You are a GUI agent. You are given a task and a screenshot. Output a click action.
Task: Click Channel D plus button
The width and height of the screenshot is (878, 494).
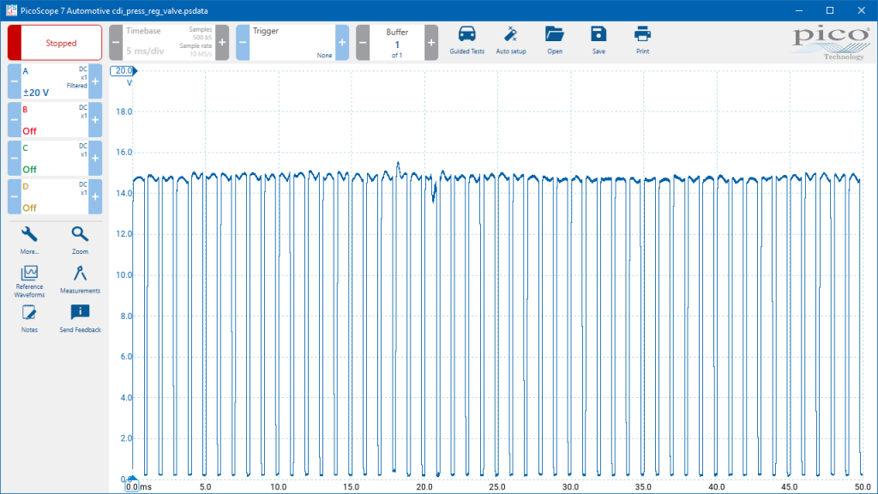tap(95, 196)
